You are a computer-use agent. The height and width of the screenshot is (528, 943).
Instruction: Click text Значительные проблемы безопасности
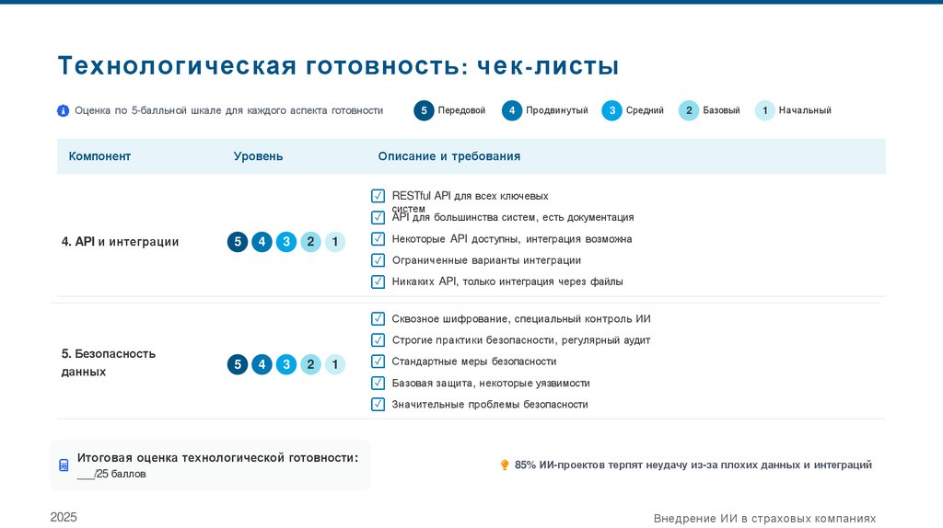490,404
